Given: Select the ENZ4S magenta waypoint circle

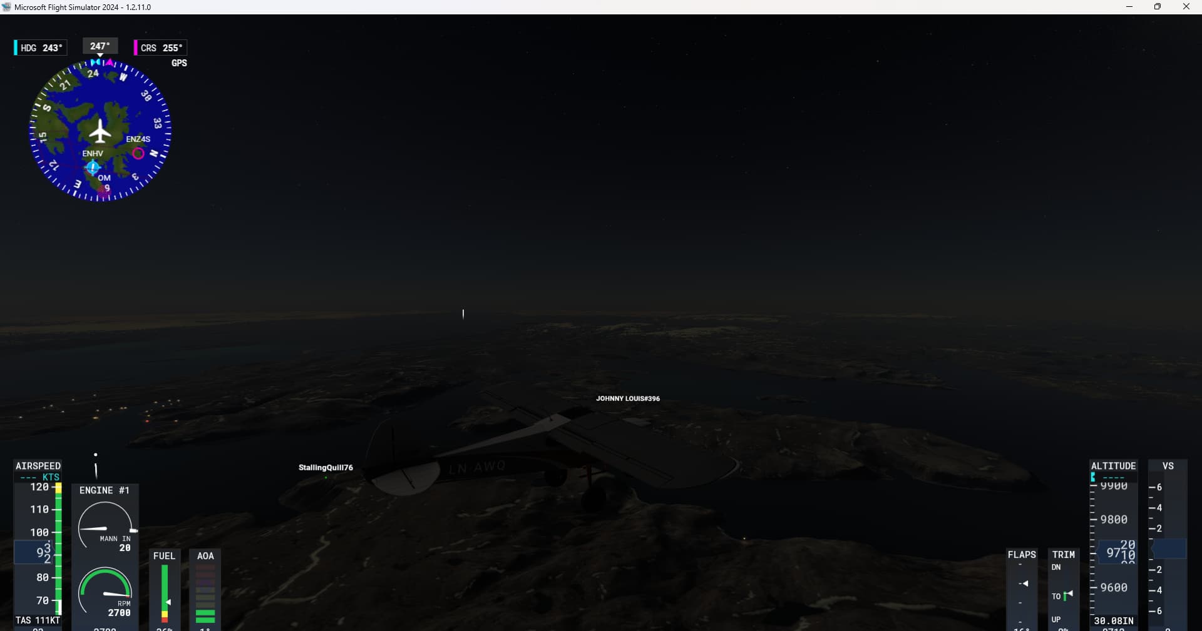Looking at the screenshot, I should (138, 153).
